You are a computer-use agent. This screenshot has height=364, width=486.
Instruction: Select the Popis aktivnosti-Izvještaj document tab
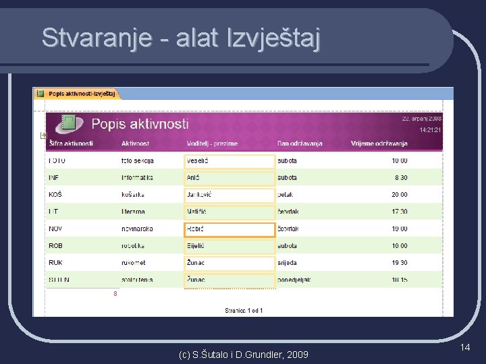[77, 94]
